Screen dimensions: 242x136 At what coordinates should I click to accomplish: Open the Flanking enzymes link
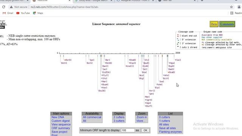170,132
